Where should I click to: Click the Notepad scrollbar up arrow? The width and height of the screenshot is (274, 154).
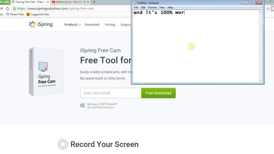(261, 12)
